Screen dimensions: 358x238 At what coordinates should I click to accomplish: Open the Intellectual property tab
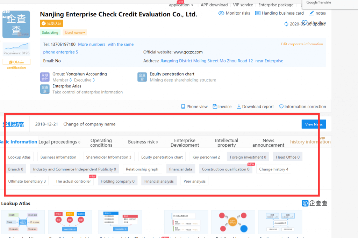tap(226, 143)
